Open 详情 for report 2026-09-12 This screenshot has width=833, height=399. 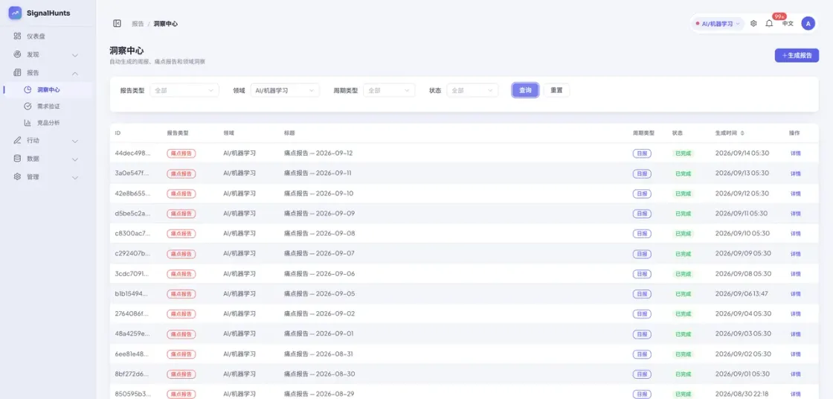795,153
